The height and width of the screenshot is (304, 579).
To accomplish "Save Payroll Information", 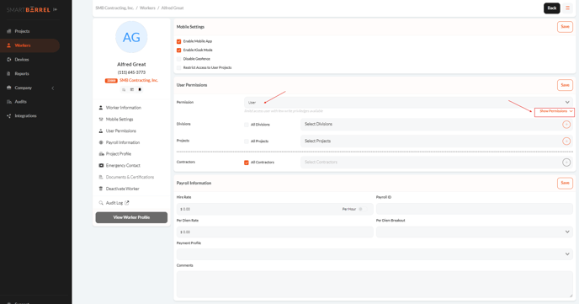I will tap(565, 183).
